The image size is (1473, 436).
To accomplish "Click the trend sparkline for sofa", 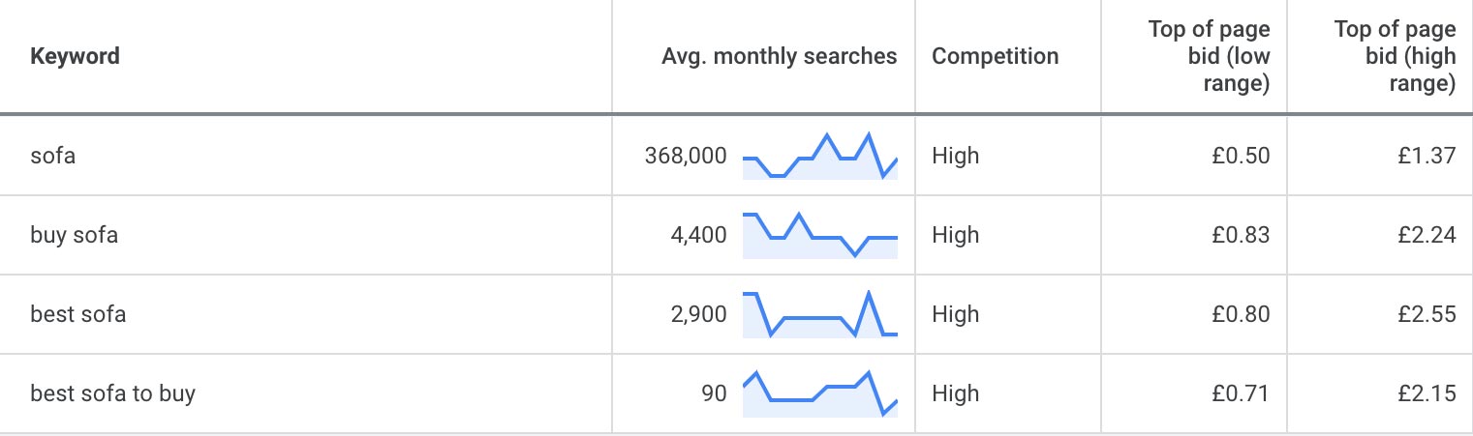I will (819, 157).
